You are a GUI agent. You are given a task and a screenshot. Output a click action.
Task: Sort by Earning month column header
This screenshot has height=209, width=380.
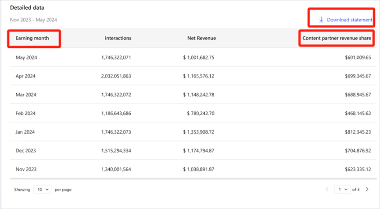pos(32,38)
